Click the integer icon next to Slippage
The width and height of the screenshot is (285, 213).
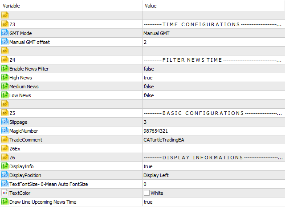[x=5, y=122]
